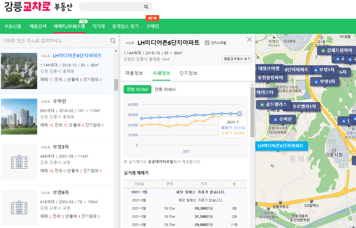
Task: Click the magnifier icon in the apartment search field
Action: point(113,40)
